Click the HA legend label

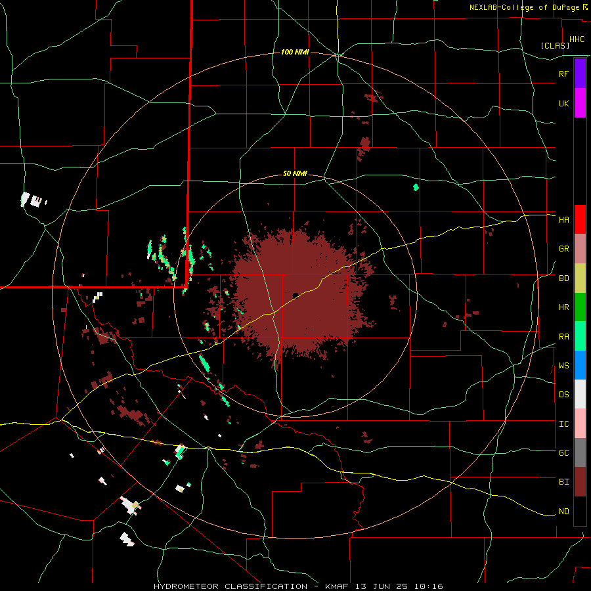[x=563, y=219]
